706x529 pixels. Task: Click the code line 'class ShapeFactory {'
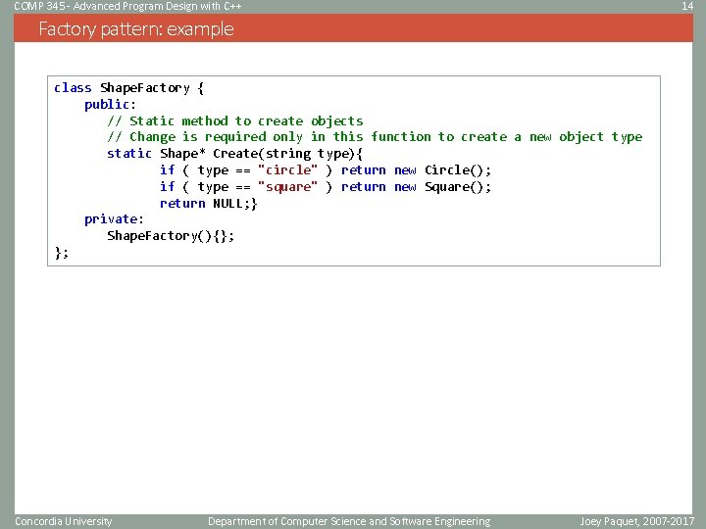tap(128, 88)
